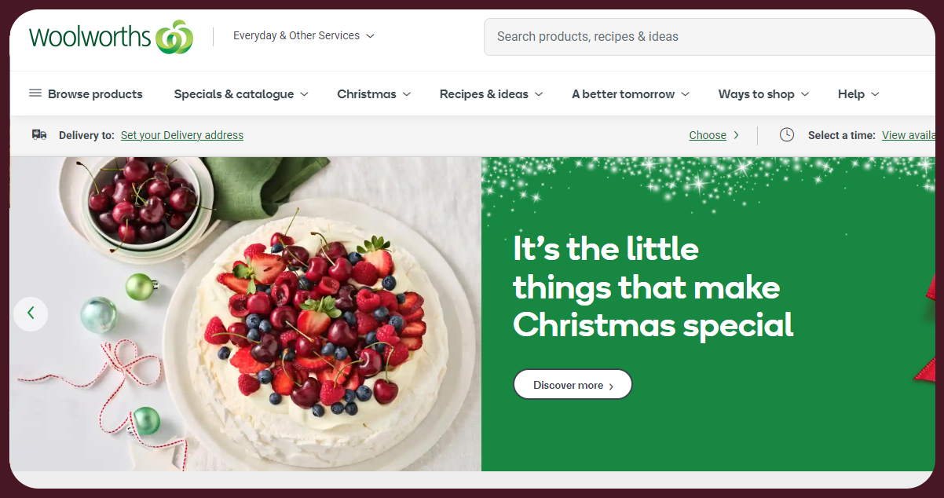944x498 pixels.
Task: Click the Choose link
Action: click(708, 135)
